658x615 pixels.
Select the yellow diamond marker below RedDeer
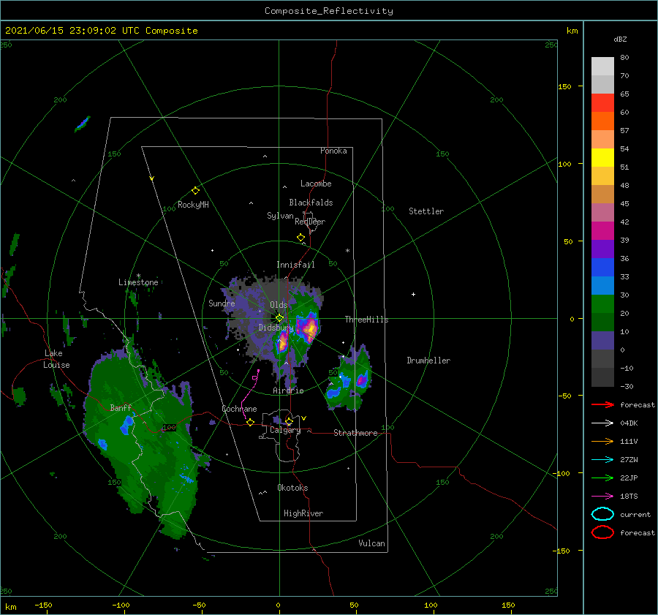[x=301, y=237]
